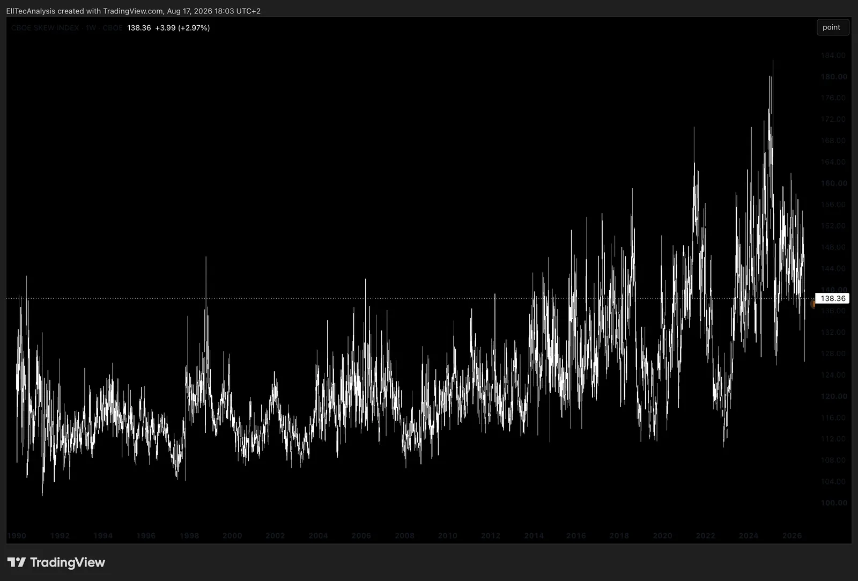858x581 pixels.
Task: Click the 100.00 price axis label
Action: (834, 503)
